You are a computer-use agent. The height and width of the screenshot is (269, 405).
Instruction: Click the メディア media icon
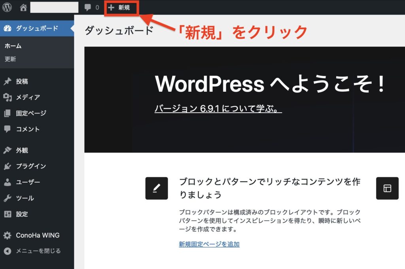click(x=7, y=97)
